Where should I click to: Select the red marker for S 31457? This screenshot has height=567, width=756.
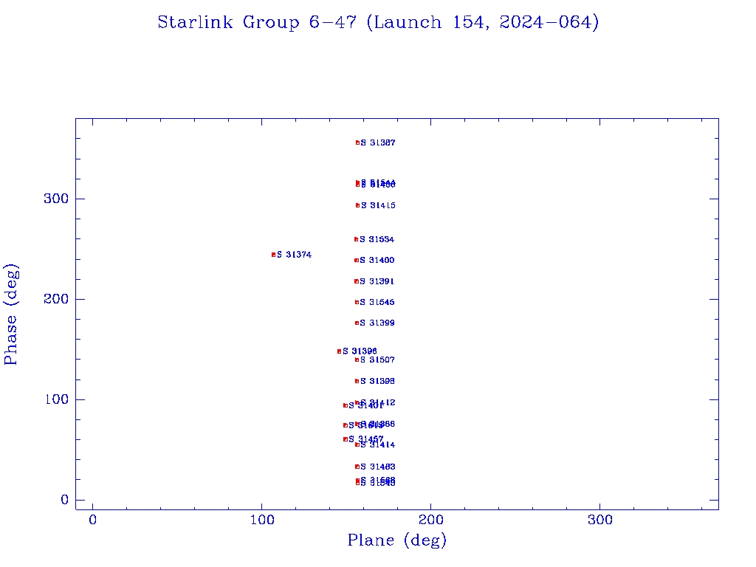point(346,439)
